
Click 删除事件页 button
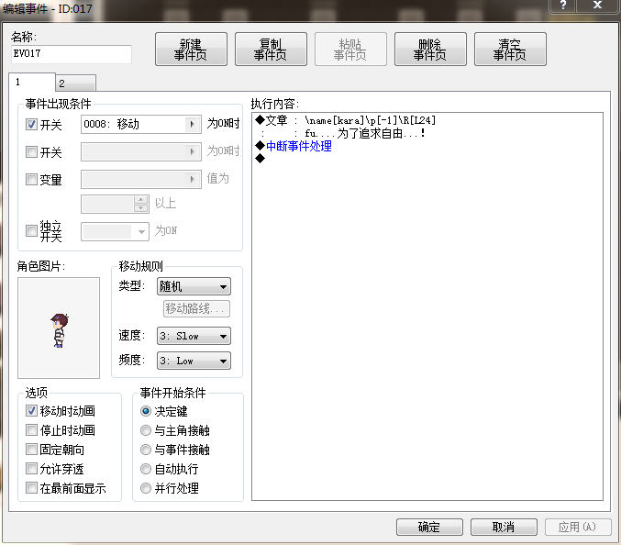pyautogui.click(x=430, y=50)
